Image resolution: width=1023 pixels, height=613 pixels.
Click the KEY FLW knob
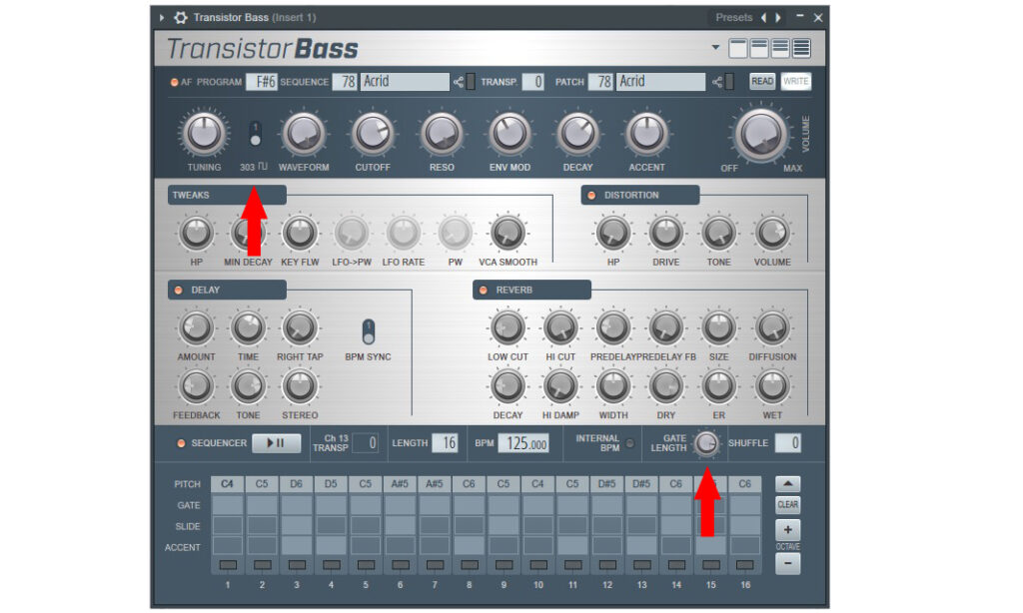click(x=300, y=233)
